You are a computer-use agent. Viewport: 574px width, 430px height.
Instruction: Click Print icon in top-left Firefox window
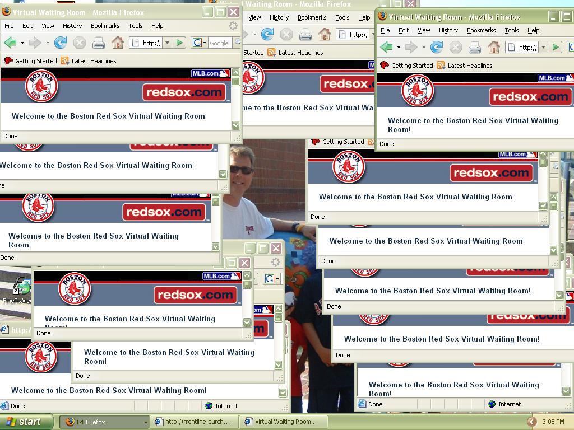(x=99, y=43)
